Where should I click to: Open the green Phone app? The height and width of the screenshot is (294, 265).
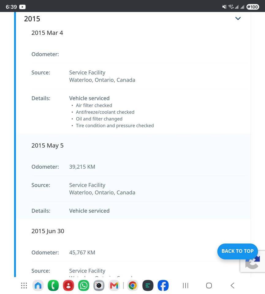pyautogui.click(x=53, y=285)
